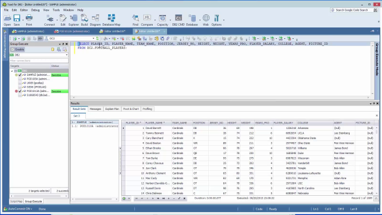Open the Edit tool in the main toolbar
Screen dimensions: 382x215
click(x=63, y=20)
